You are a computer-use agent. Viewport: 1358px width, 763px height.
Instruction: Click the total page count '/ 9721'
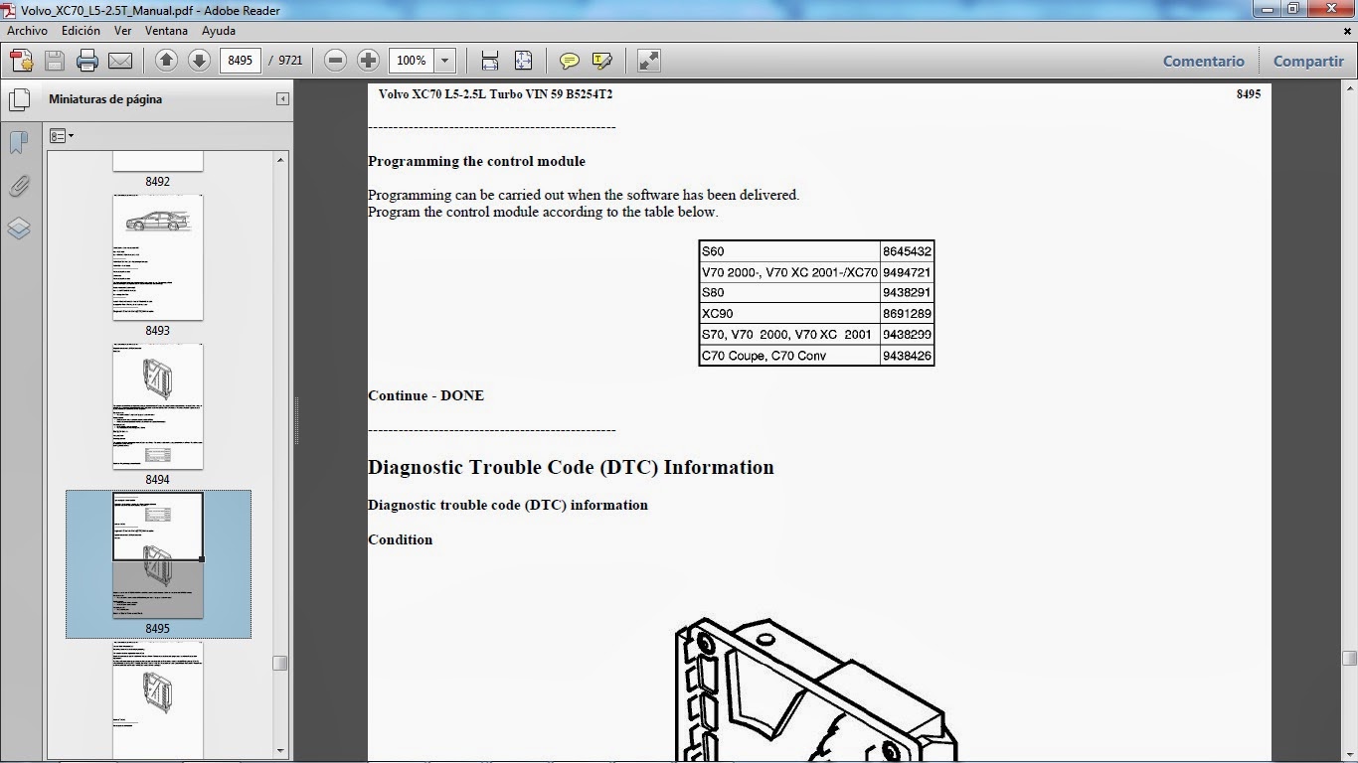(285, 61)
